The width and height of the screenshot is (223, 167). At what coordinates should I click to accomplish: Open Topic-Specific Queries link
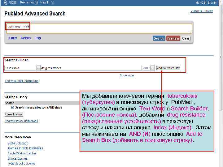[21, 164]
